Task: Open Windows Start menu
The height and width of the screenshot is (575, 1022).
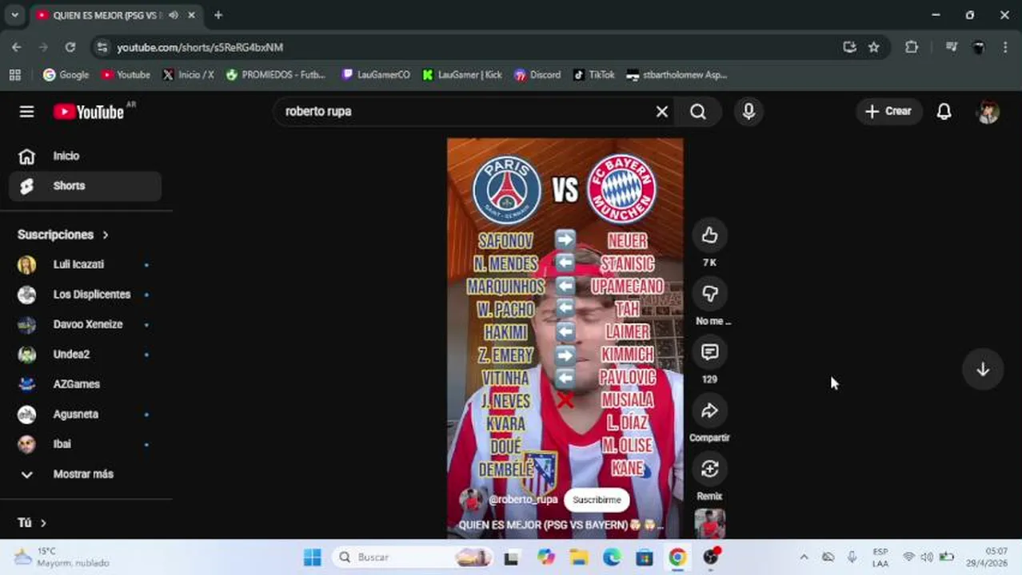Action: [x=313, y=557]
